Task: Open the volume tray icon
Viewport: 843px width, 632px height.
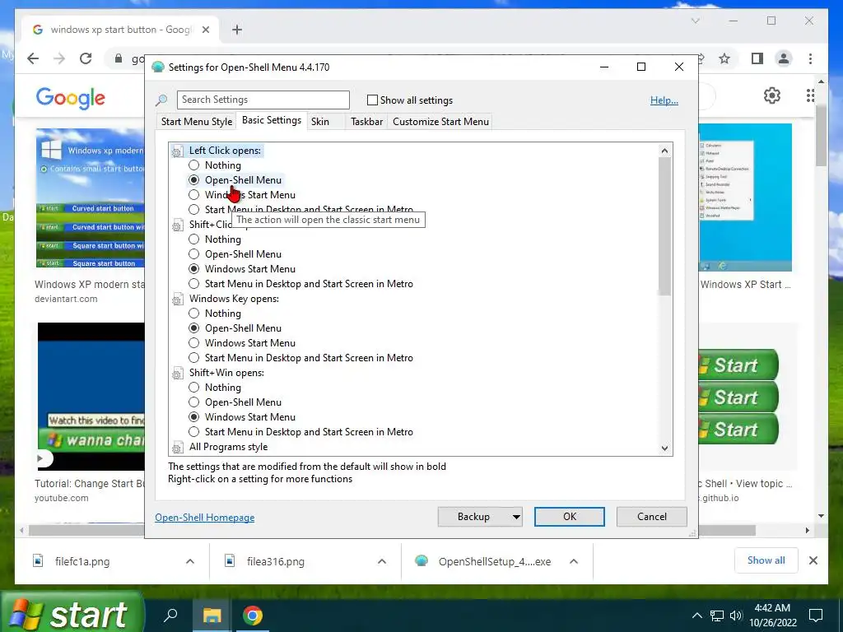Action: coord(736,616)
